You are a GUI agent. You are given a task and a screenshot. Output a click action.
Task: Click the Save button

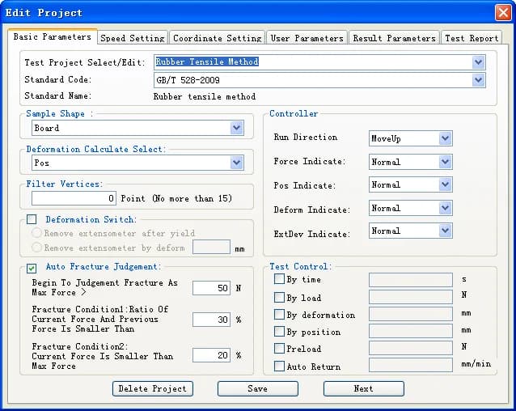coord(258,388)
